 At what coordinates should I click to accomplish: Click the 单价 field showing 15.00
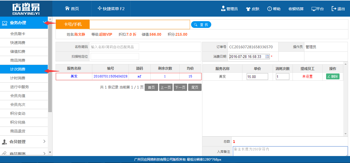(257, 77)
